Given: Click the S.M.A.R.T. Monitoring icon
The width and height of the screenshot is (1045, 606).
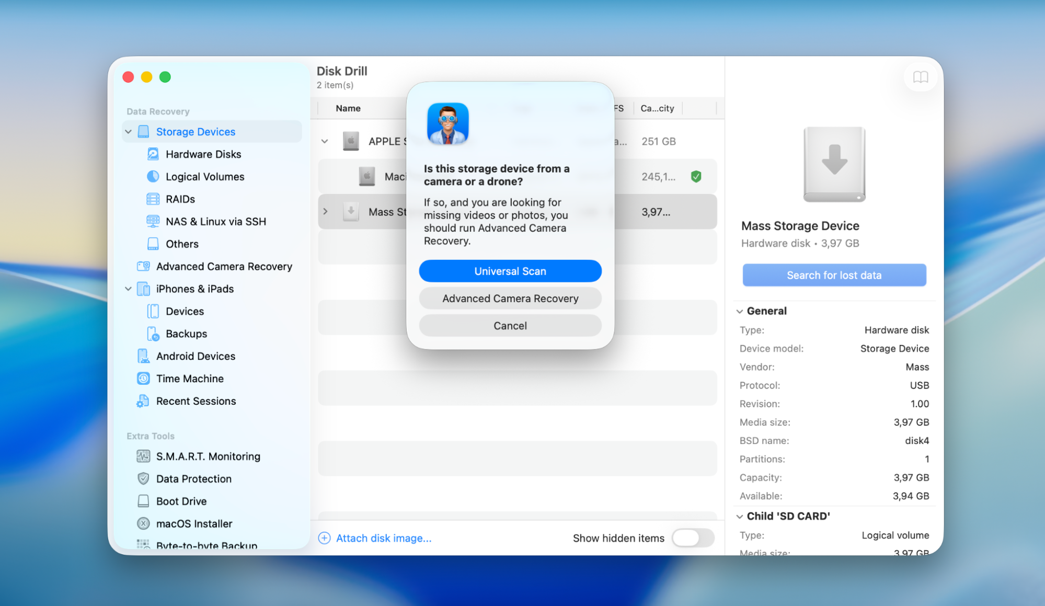Looking at the screenshot, I should (143, 456).
